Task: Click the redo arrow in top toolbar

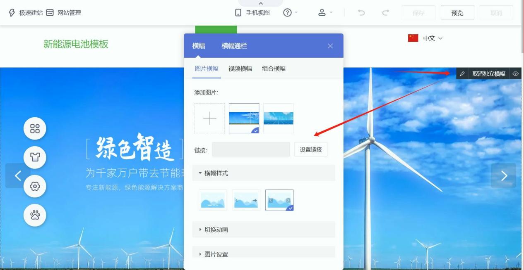Action: pos(385,13)
